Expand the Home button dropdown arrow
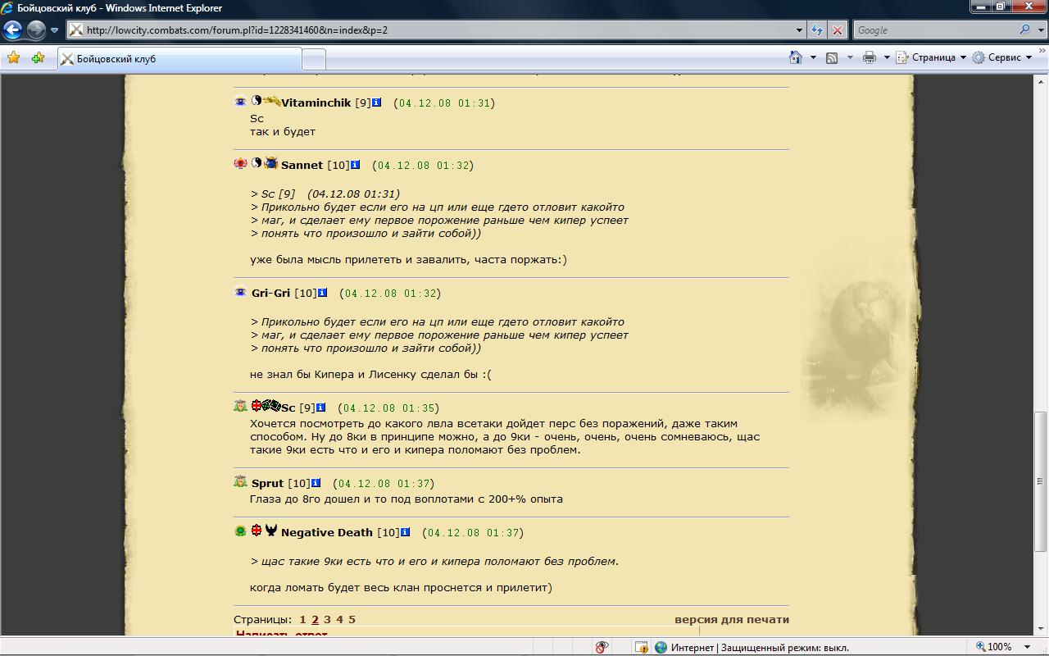This screenshot has height=656, width=1049. [x=813, y=57]
